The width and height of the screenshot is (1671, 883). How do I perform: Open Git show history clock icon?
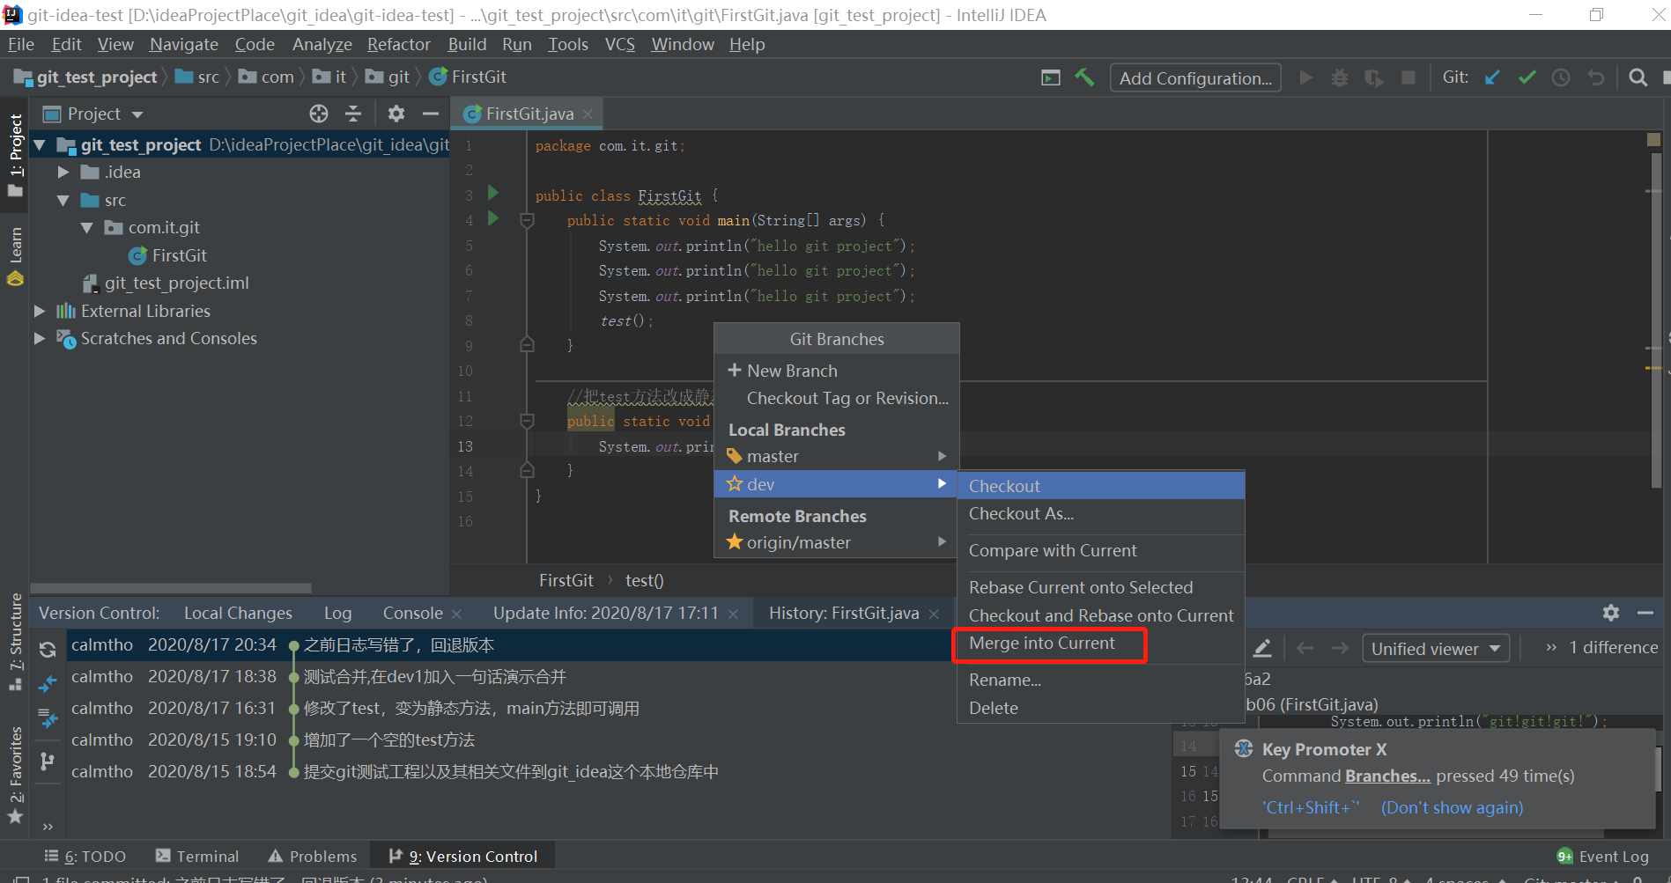point(1561,77)
